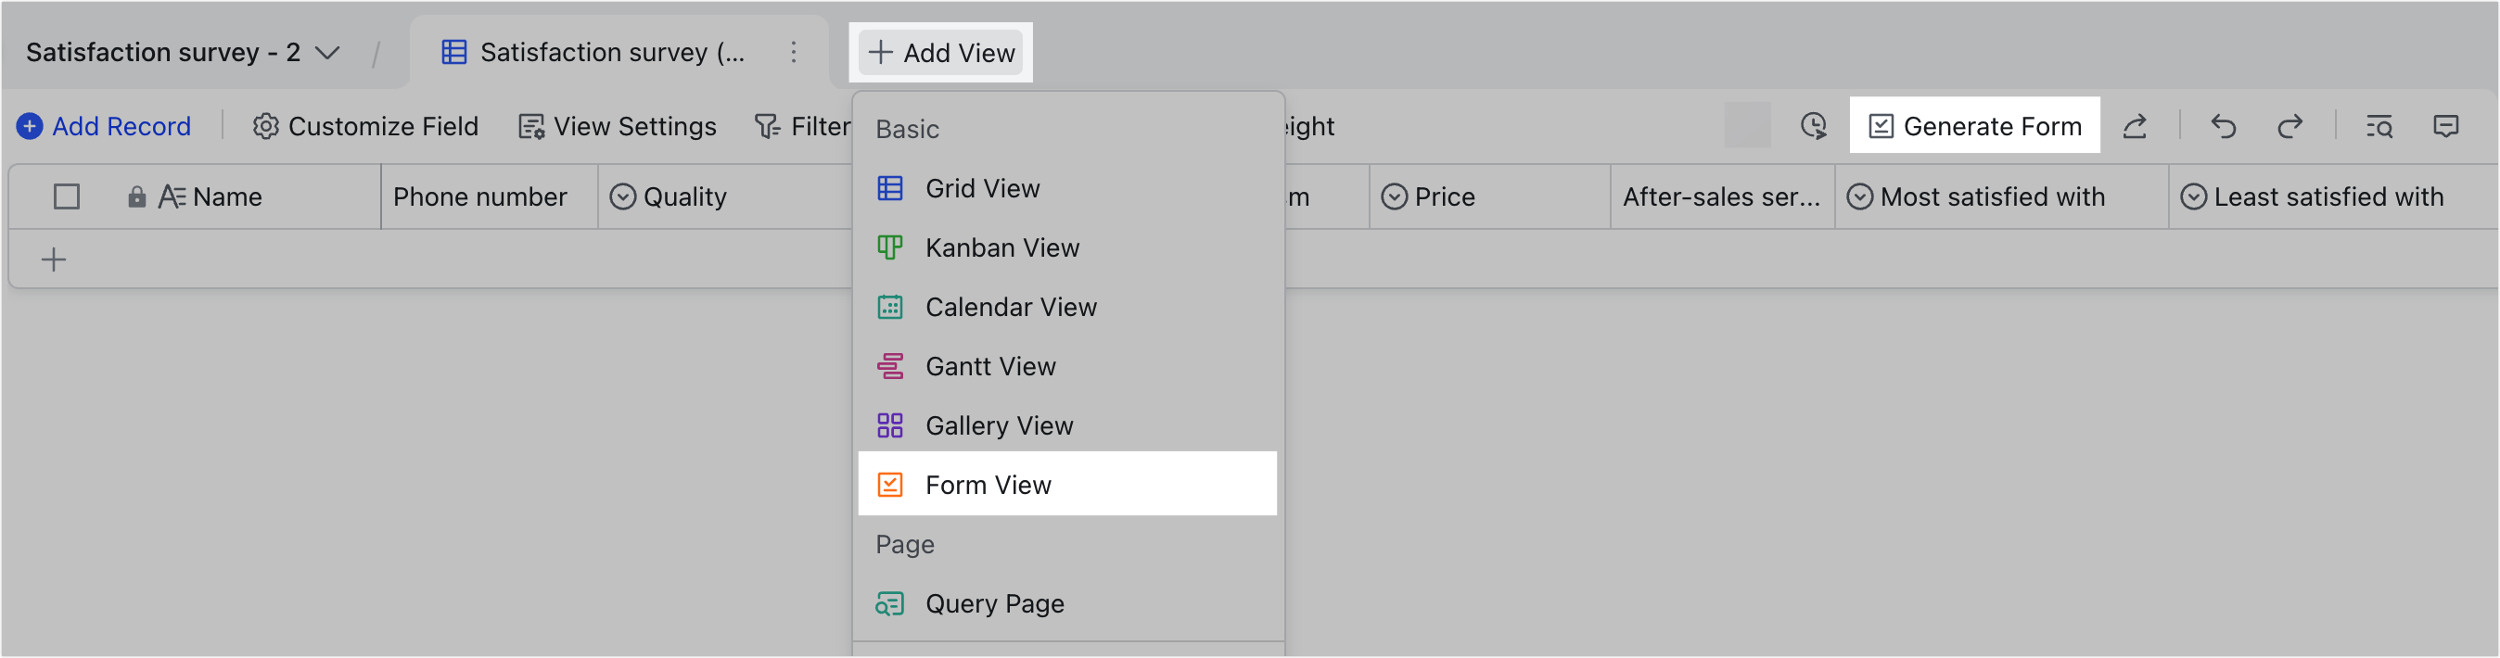2500x658 pixels.
Task: Open the Satisfaction survey - 2 dropdown
Action: coord(328,53)
